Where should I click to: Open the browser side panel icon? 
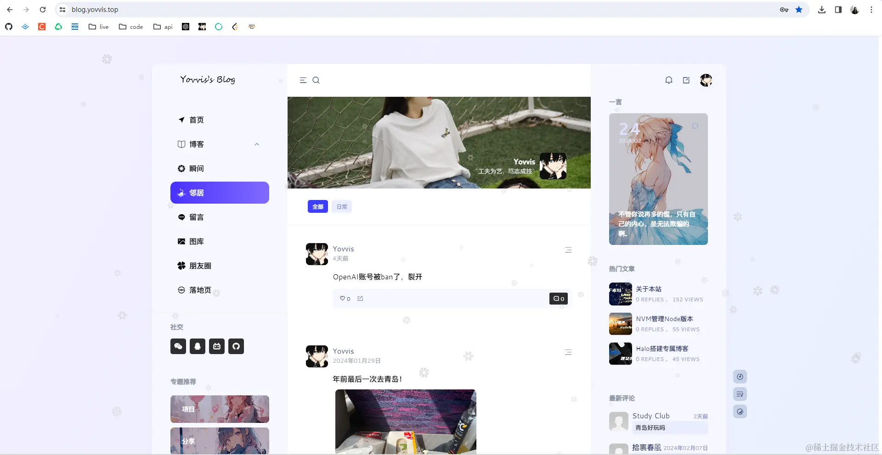838,10
